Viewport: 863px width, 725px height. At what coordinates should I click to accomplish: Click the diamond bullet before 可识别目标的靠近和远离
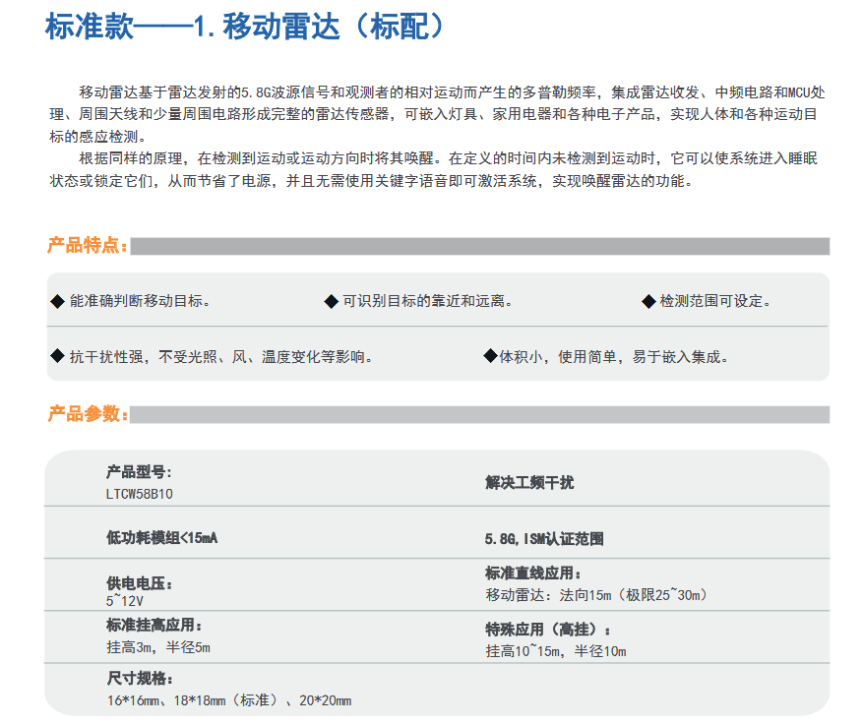coord(331,301)
